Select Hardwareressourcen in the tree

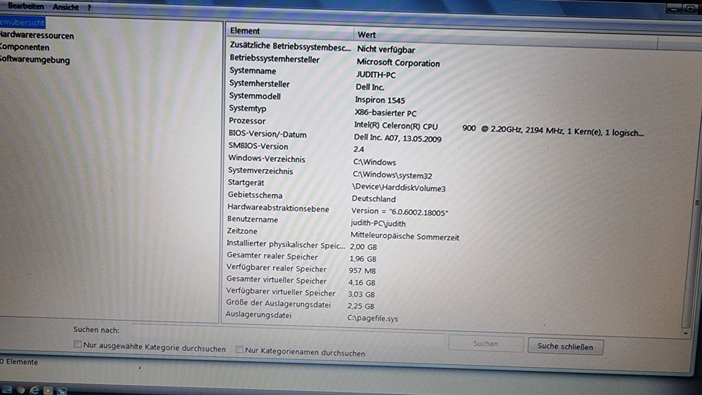37,35
